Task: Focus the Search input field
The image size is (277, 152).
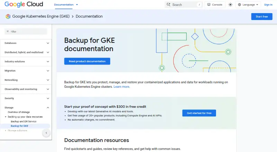Action: 184,5
